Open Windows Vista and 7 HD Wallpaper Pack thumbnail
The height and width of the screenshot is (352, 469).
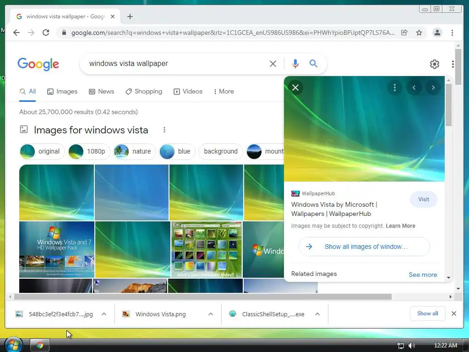(56, 249)
